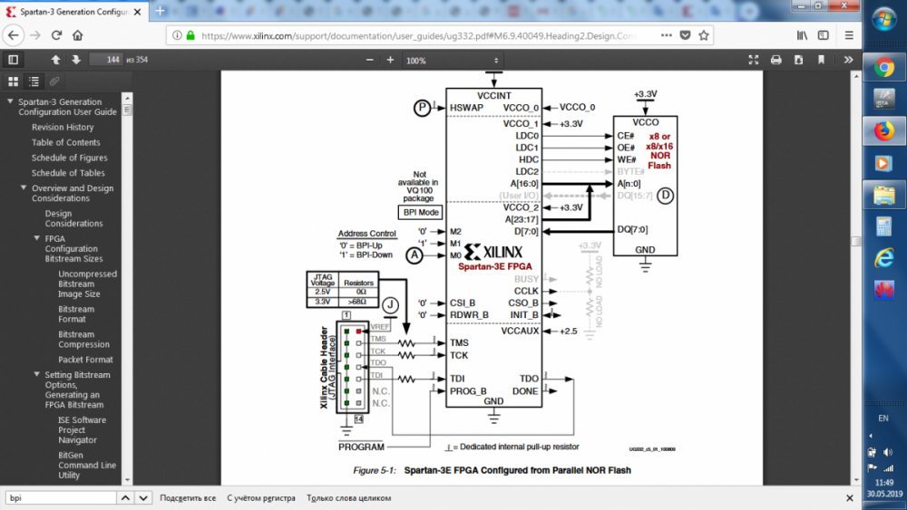Open Schedule of Tables outline entry
Screen dimensions: 907x510
pyautogui.click(x=68, y=173)
